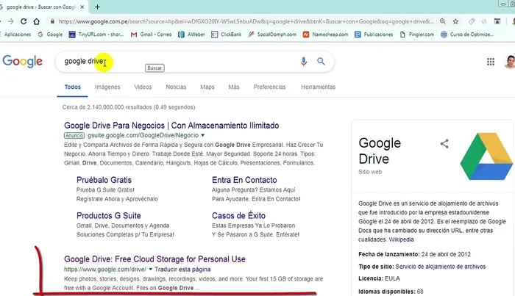Image resolution: width=515 pixels, height=296 pixels.
Task: Click the address bar URL
Action: click(x=246, y=21)
